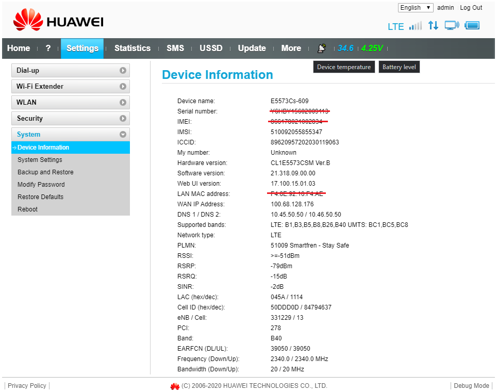
Task: Expand the Wi-Fi Extender section
Action: click(70, 87)
